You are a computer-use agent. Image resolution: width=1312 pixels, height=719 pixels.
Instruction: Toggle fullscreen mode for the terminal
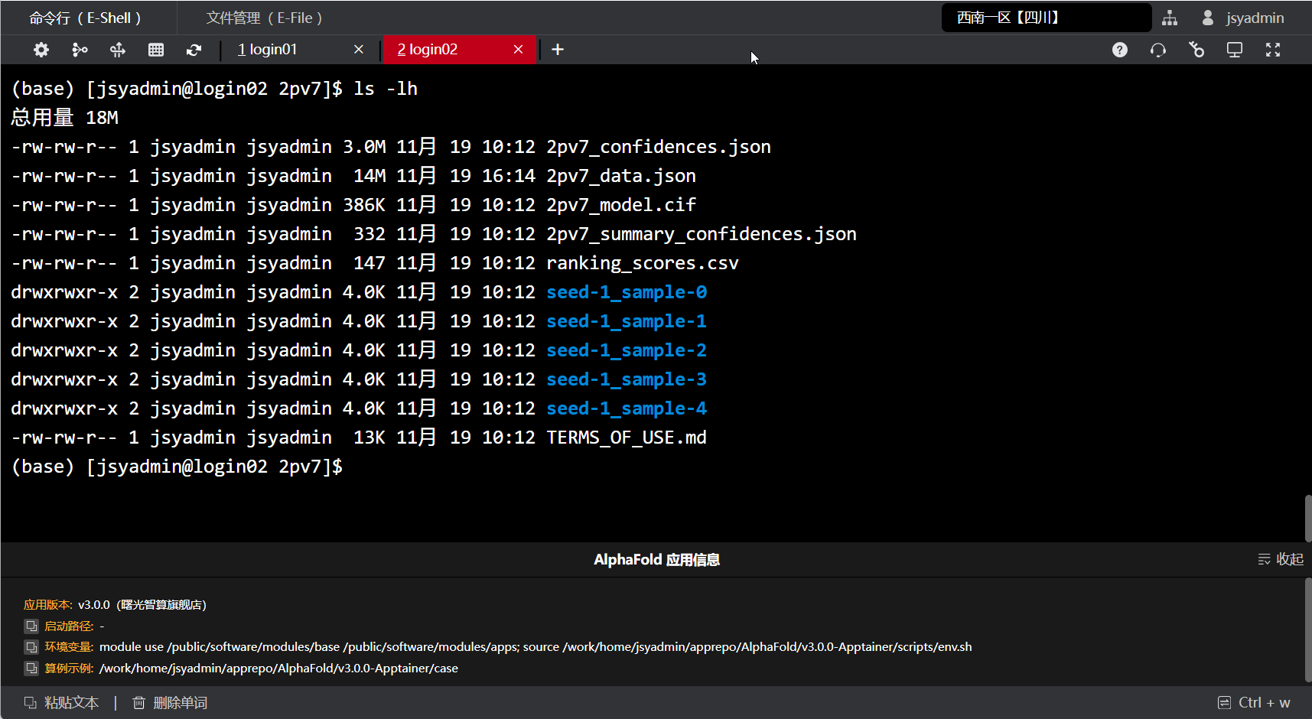coord(1272,50)
